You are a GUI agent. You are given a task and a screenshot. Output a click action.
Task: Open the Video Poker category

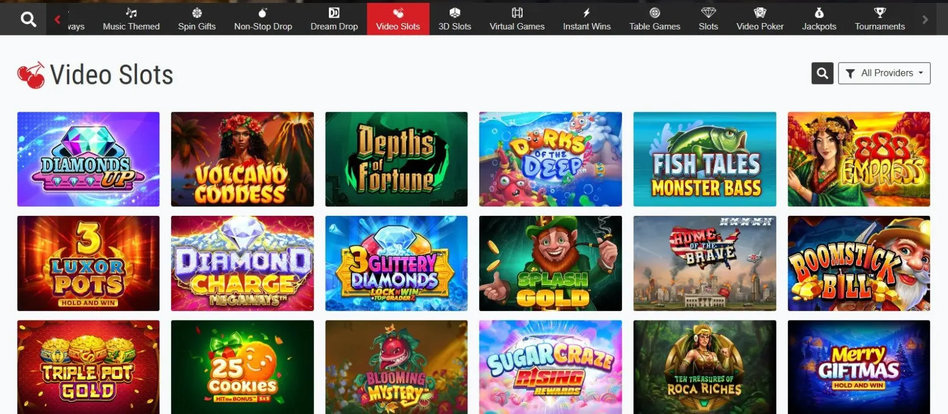point(760,20)
